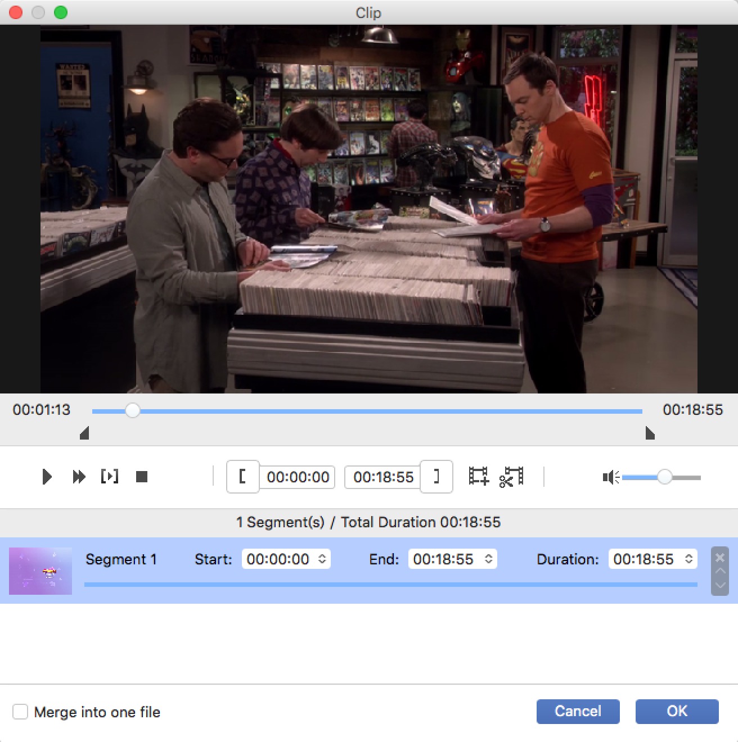
Task: Click the Cancel button
Action: (578, 712)
